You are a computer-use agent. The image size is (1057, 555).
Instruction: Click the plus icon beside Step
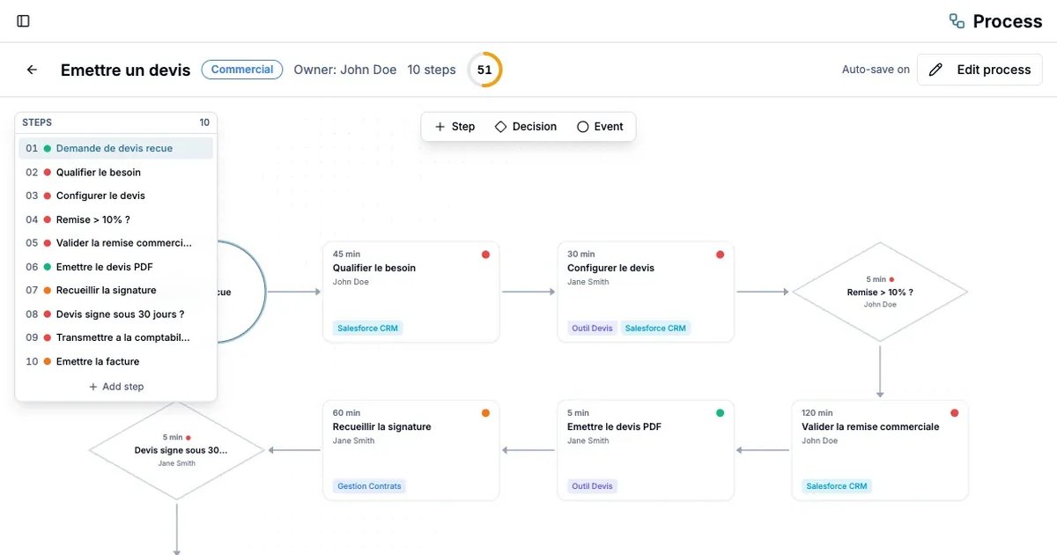pyautogui.click(x=440, y=127)
